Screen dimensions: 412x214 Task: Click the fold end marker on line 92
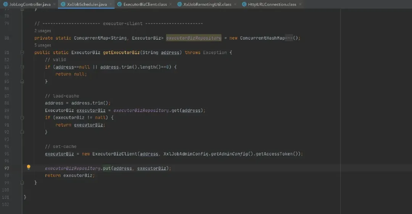[22, 132]
